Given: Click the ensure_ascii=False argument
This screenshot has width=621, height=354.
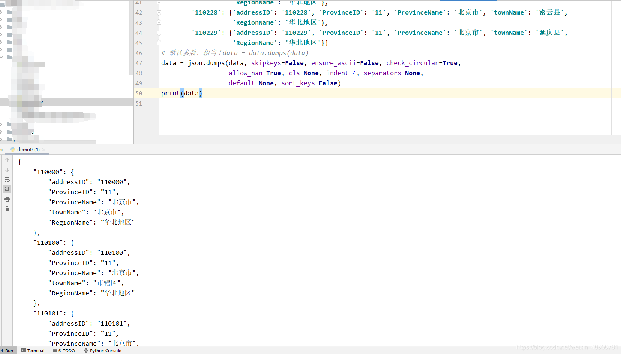Looking at the screenshot, I should [x=345, y=63].
